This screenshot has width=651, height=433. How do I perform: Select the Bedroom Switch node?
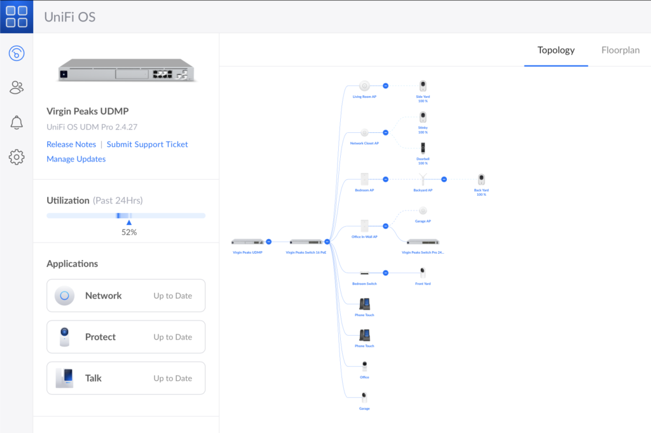(364, 273)
